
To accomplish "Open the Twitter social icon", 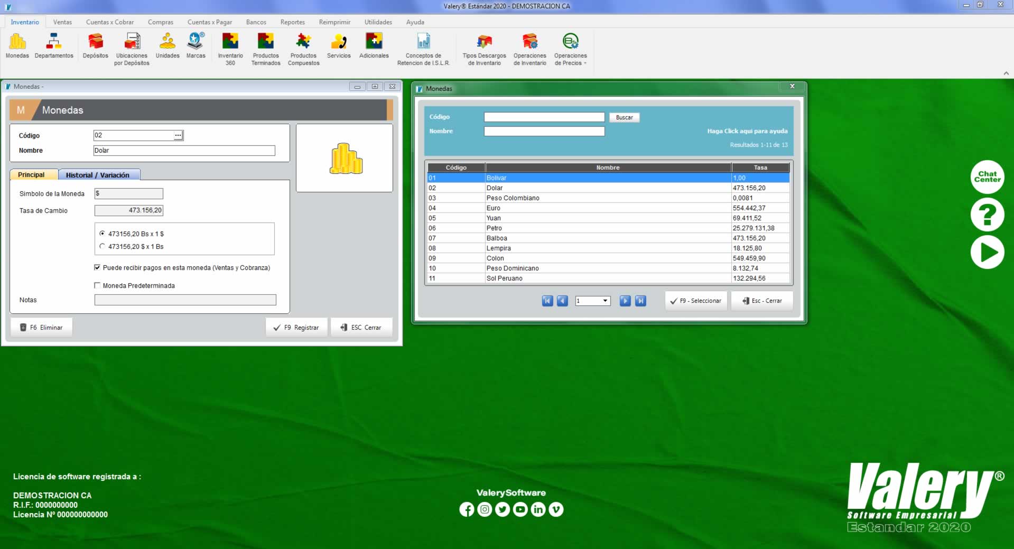I will [503, 509].
